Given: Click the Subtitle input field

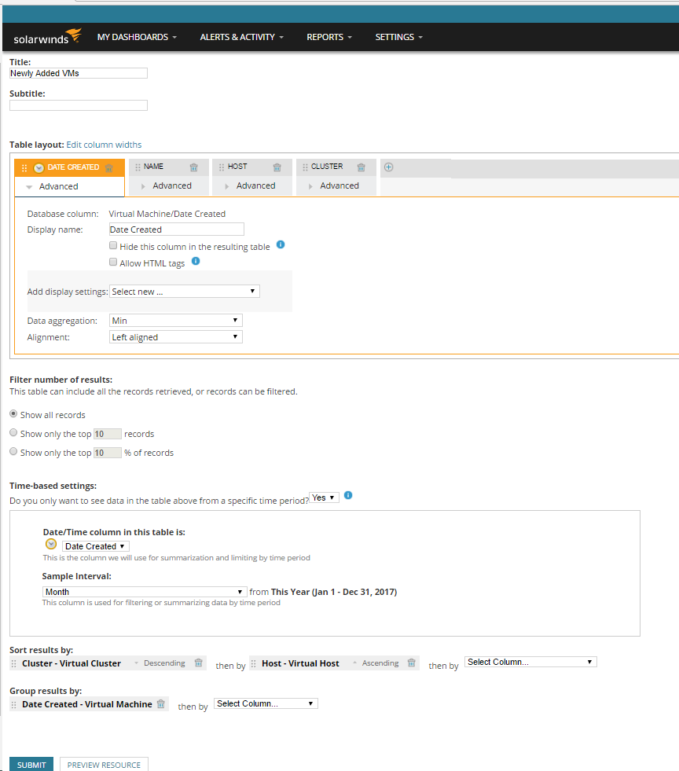Looking at the screenshot, I should (78, 105).
